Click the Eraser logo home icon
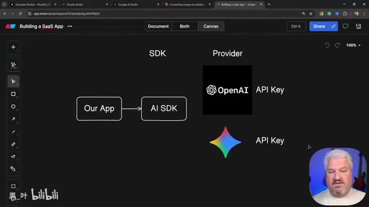 click(x=10, y=26)
